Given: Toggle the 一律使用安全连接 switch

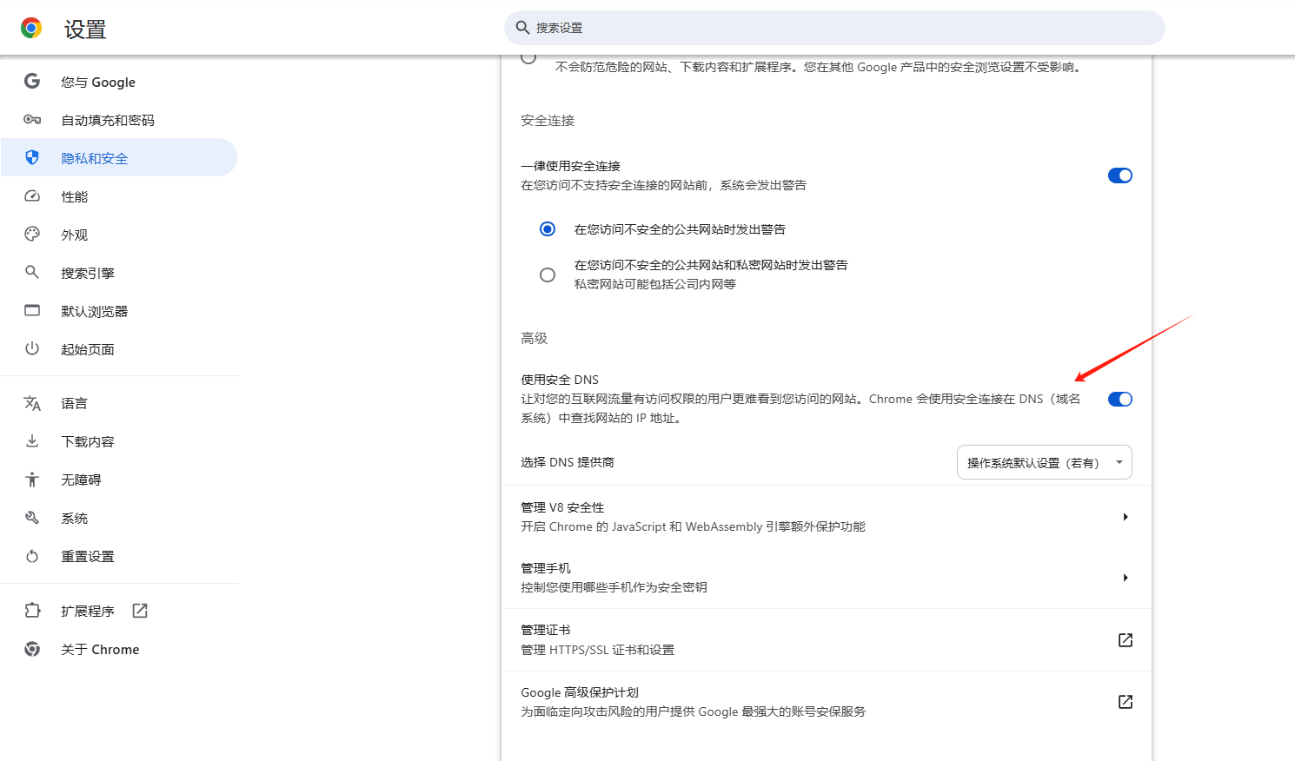Looking at the screenshot, I should [x=1120, y=175].
